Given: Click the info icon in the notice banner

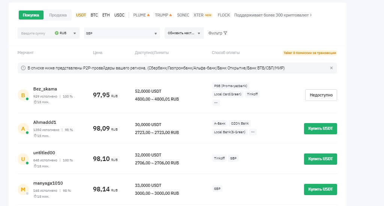Looking at the screenshot, I should pos(23,68).
